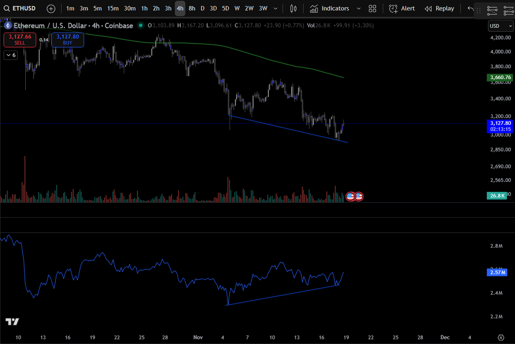Viewport: 515px width, 344px height.
Task: Select the 30m timeframe
Action: tap(130, 9)
